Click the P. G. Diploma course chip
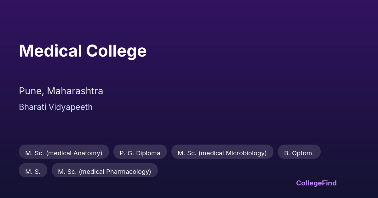The image size is (378, 198). coord(140,153)
